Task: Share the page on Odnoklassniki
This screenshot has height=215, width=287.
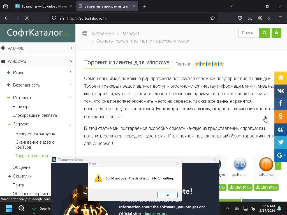Action: pos(281,116)
